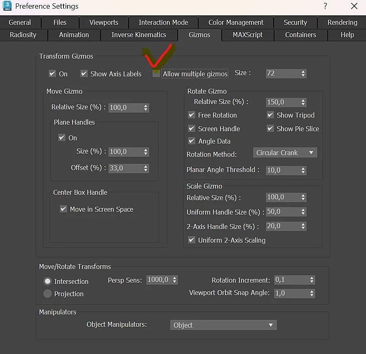The height and width of the screenshot is (354, 366).
Task: Switch to the Animation tab
Action: 74,35
